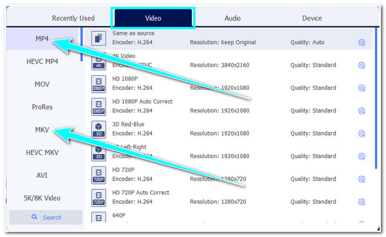
Task: Click the Same as source copy icon
Action: [x=98, y=39]
